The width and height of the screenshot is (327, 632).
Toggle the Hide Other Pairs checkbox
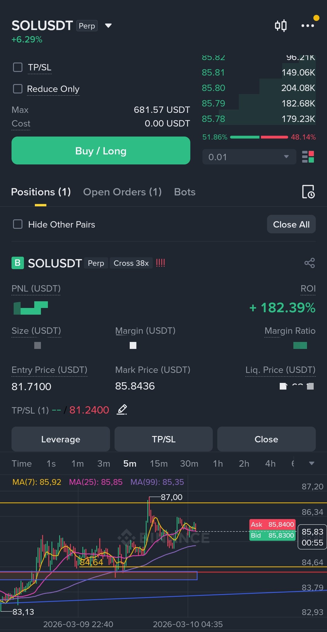pos(18,225)
